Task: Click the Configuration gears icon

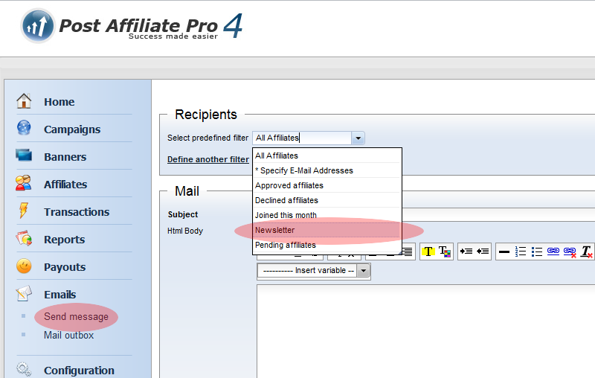Action: coord(24,369)
